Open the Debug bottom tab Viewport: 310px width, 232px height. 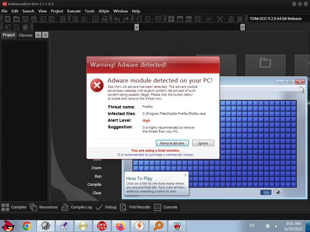pos(106,207)
